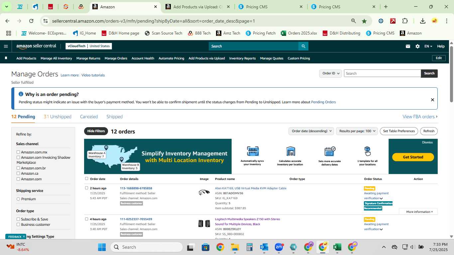Image resolution: width=454 pixels, height=255 pixels.
Task: Click the bookmark flag icon in nav bar
Action: click(x=6, y=58)
